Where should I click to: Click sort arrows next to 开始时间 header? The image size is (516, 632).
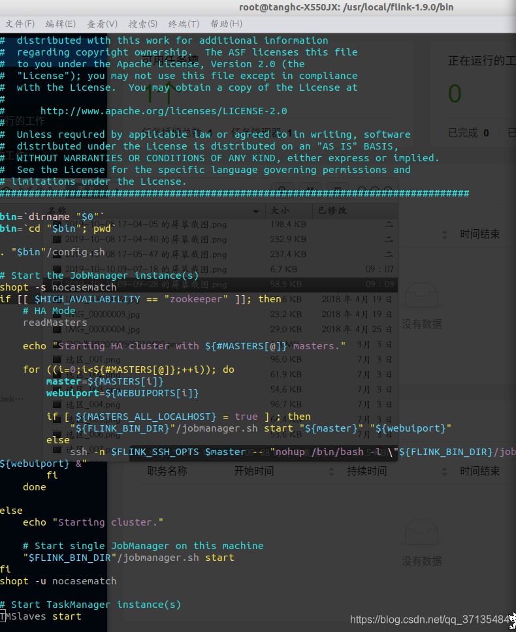[x=331, y=471]
